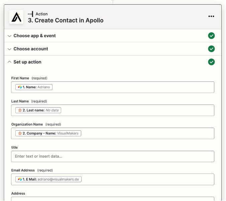The width and height of the screenshot is (226, 201).
Task: Click the icon in Last name pill
Action: pos(20,110)
